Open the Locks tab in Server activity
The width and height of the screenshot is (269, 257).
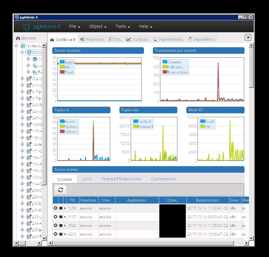pyautogui.click(x=87, y=179)
